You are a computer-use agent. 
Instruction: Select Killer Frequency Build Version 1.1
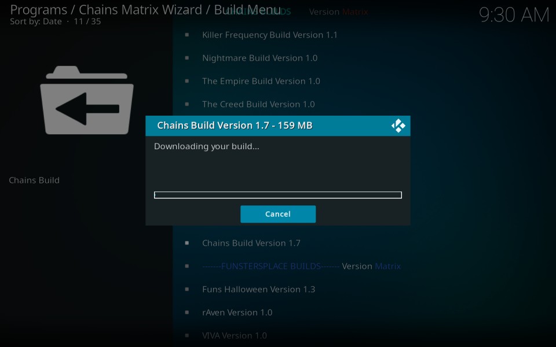270,35
